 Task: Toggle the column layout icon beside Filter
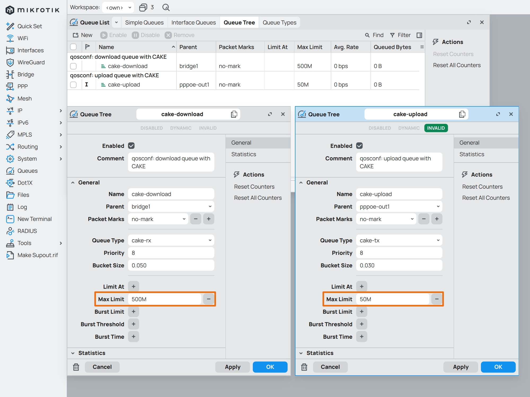click(x=419, y=35)
